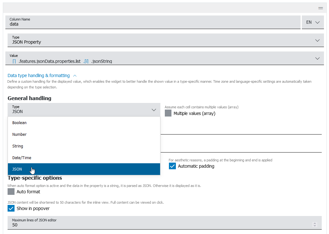Open the JSON Property type dropdown
The height and width of the screenshot is (234, 329).
click(317, 40)
